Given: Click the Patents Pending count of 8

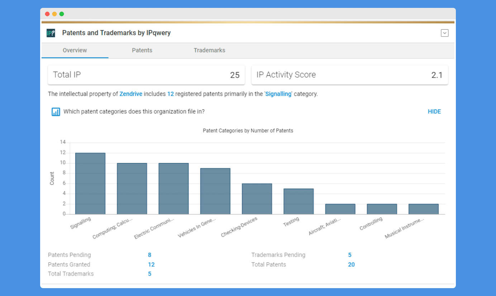Looking at the screenshot, I should pyautogui.click(x=149, y=255).
